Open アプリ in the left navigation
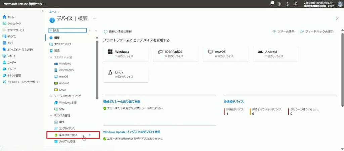Screen dimensions: 344x151 click(8, 43)
